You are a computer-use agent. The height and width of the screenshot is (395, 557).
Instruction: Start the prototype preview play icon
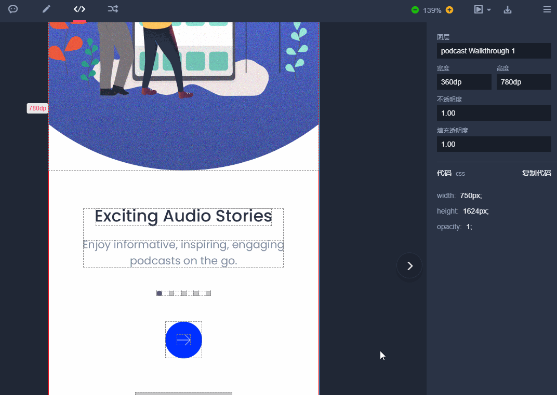pyautogui.click(x=479, y=9)
